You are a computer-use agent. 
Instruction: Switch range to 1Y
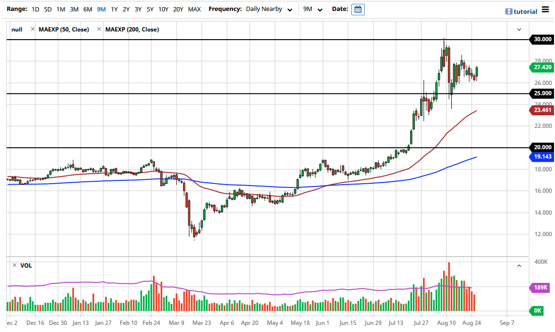pos(114,9)
